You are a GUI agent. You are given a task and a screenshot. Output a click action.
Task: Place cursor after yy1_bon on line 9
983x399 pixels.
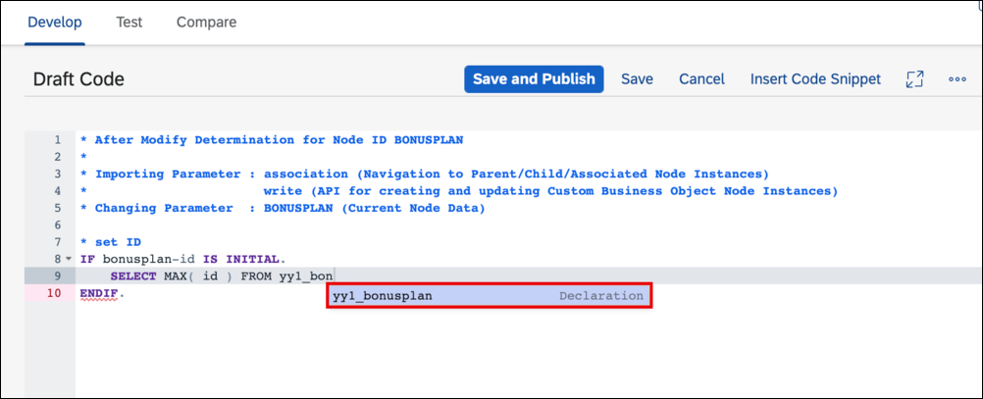(333, 275)
